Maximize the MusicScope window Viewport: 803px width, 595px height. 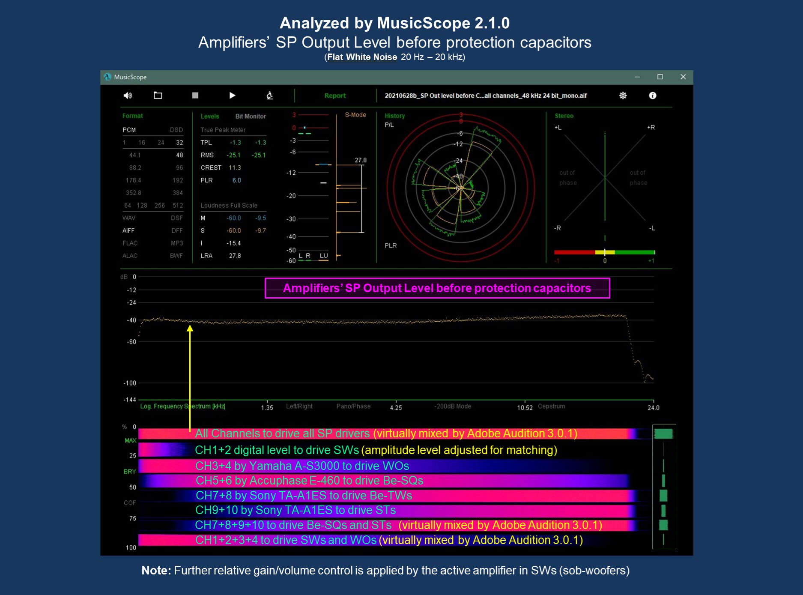coord(660,77)
